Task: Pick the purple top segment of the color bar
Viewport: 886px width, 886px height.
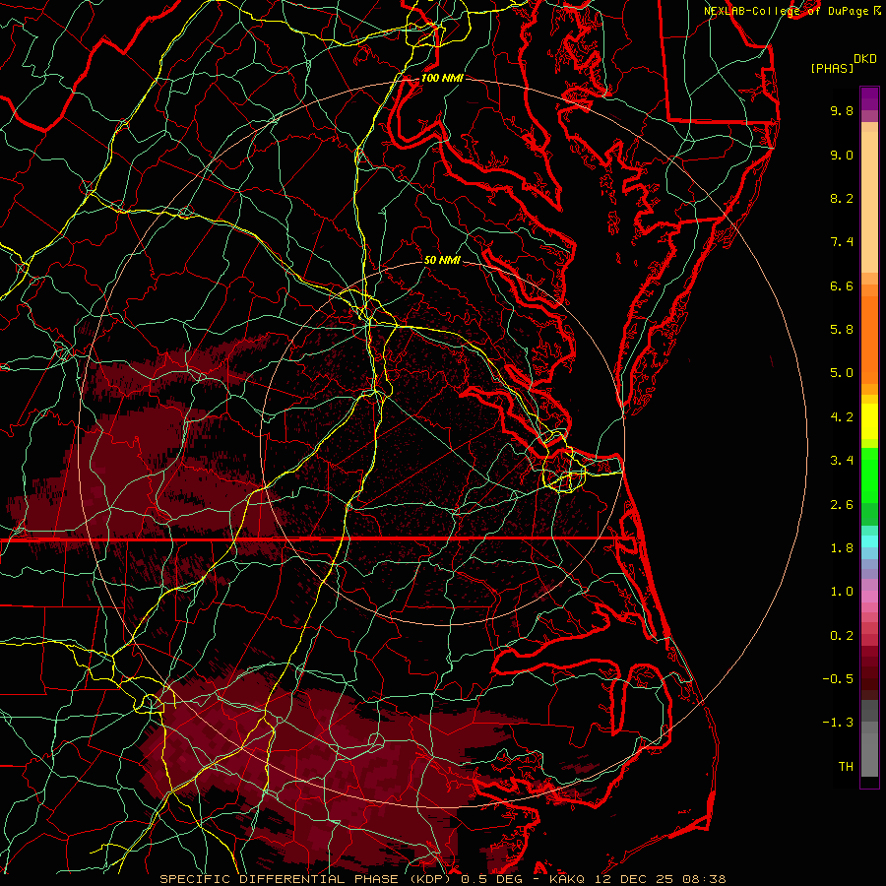Action: click(869, 98)
